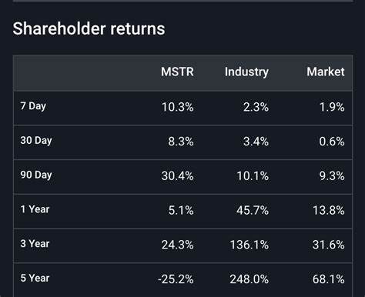
Task: Select Industry 3 Year return 136.1%
Action: (x=249, y=245)
